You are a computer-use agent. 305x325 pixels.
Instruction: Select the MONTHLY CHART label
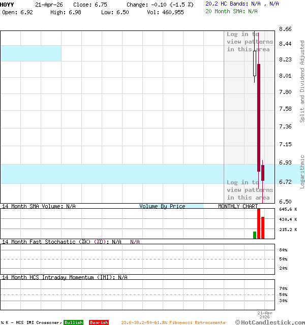[238, 206]
